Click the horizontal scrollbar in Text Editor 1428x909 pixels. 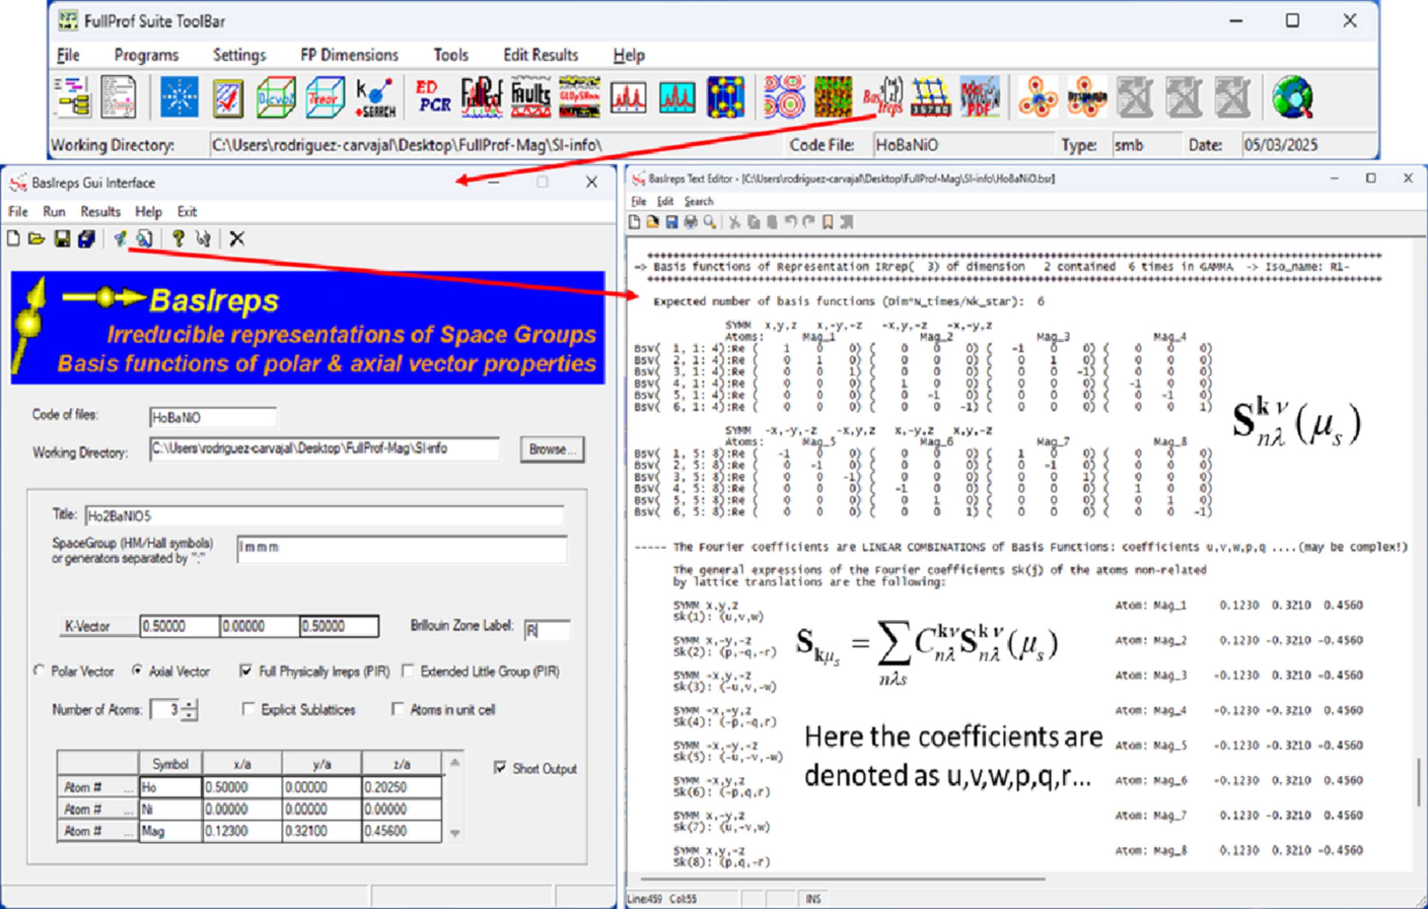[x=842, y=879]
